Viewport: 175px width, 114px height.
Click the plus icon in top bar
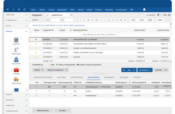(19, 10)
